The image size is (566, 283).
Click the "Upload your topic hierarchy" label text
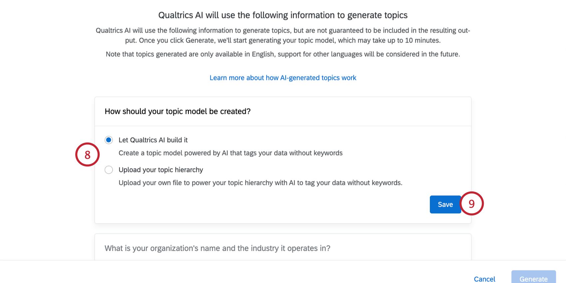[160, 170]
